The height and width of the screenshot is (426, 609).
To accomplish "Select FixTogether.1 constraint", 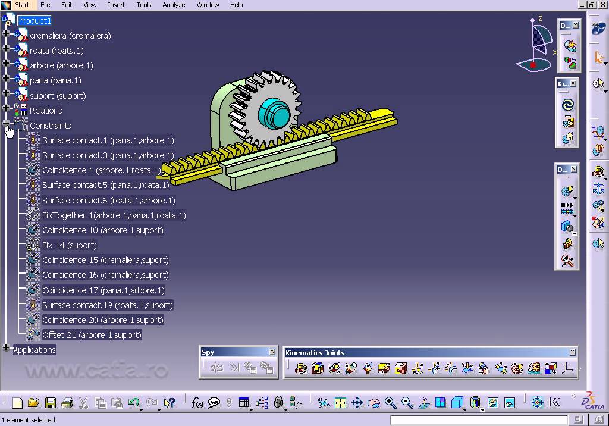I will 114,215.
